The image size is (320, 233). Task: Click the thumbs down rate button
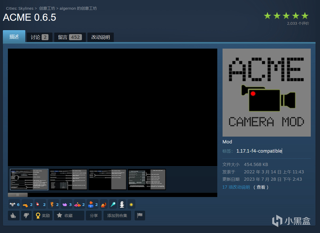click(26, 215)
